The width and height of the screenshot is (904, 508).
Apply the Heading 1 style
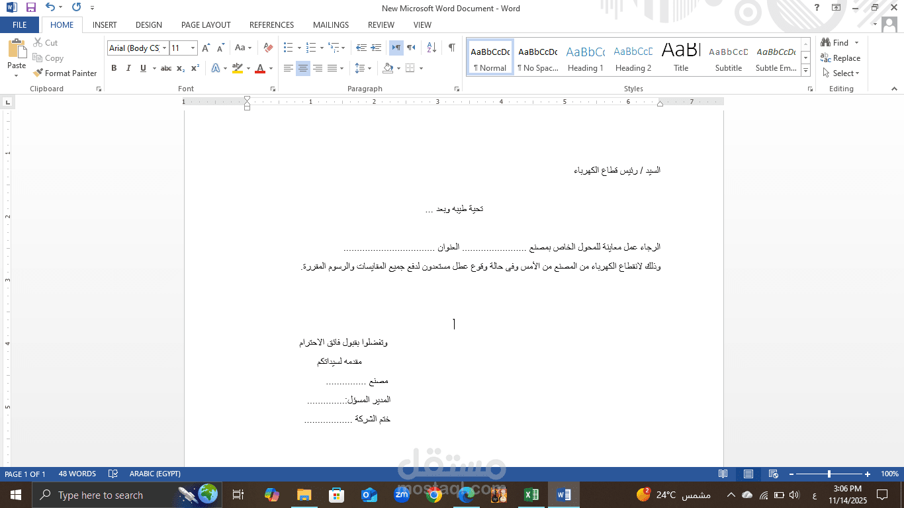585,56
